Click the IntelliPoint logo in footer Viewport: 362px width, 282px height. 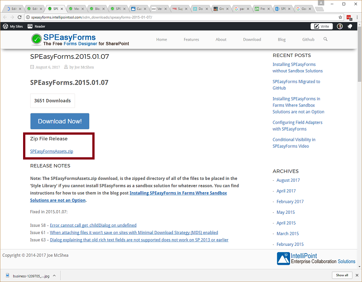pos(316,258)
